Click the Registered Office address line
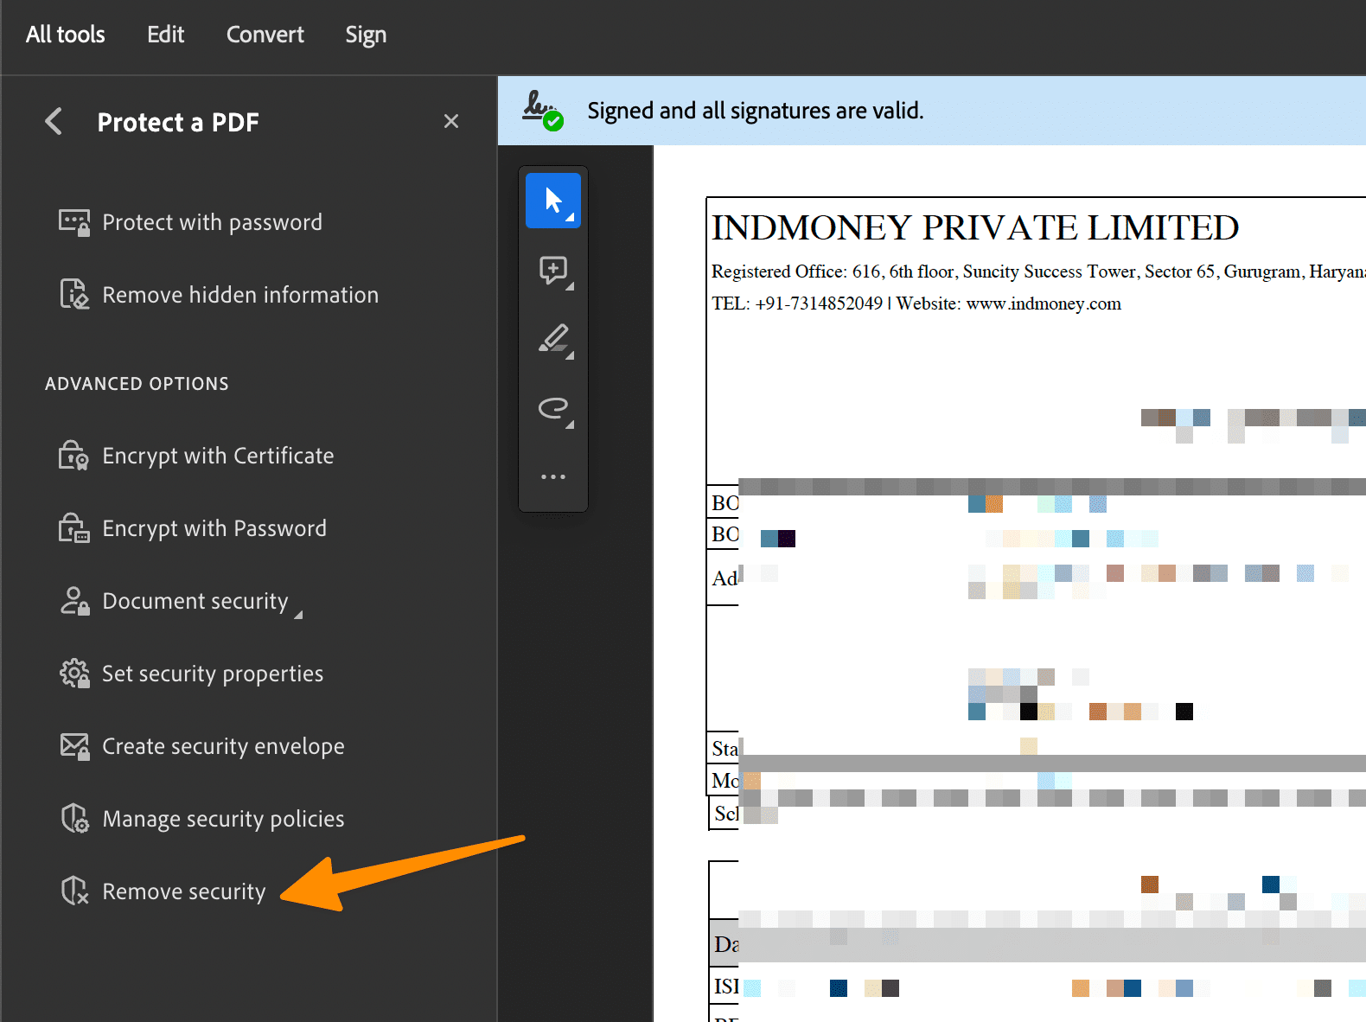 pyautogui.click(x=1038, y=271)
